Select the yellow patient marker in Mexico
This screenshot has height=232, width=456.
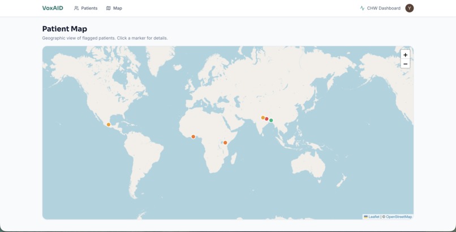[109, 124]
